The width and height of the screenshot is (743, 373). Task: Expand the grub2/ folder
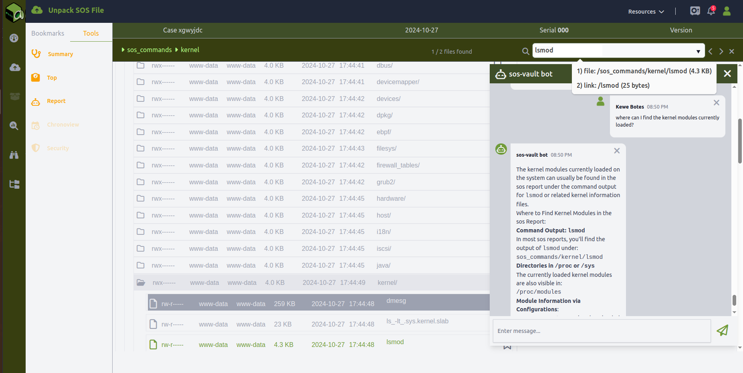point(386,182)
